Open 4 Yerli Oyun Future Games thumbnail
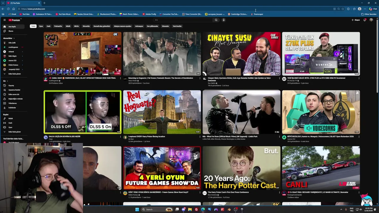 [162, 168]
